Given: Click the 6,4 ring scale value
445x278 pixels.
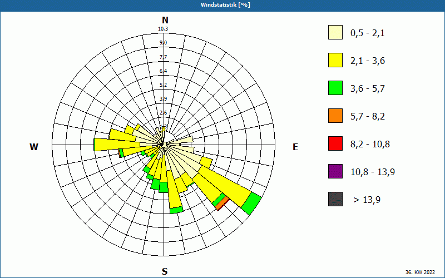Looking at the screenshot, I should click(x=163, y=71).
